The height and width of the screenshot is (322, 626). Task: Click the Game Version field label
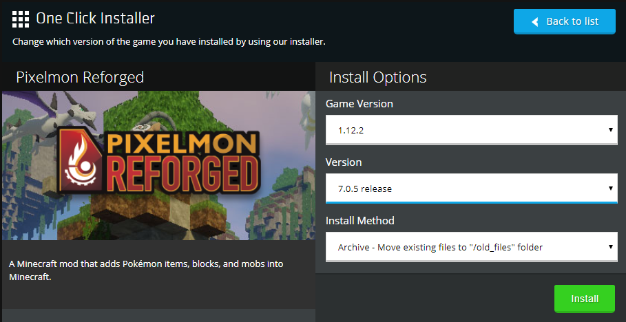tap(359, 104)
